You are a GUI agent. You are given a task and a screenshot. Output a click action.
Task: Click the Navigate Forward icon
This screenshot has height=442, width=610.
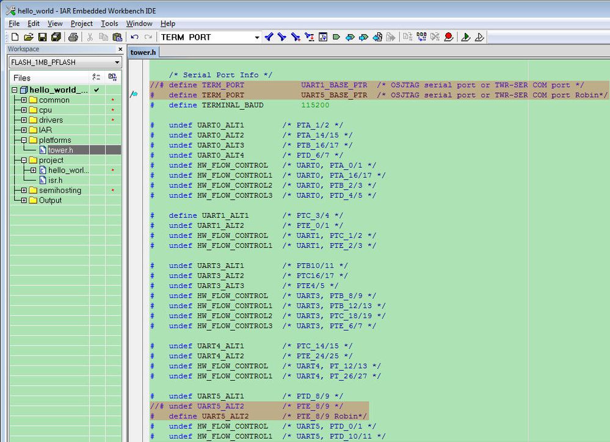click(x=391, y=37)
